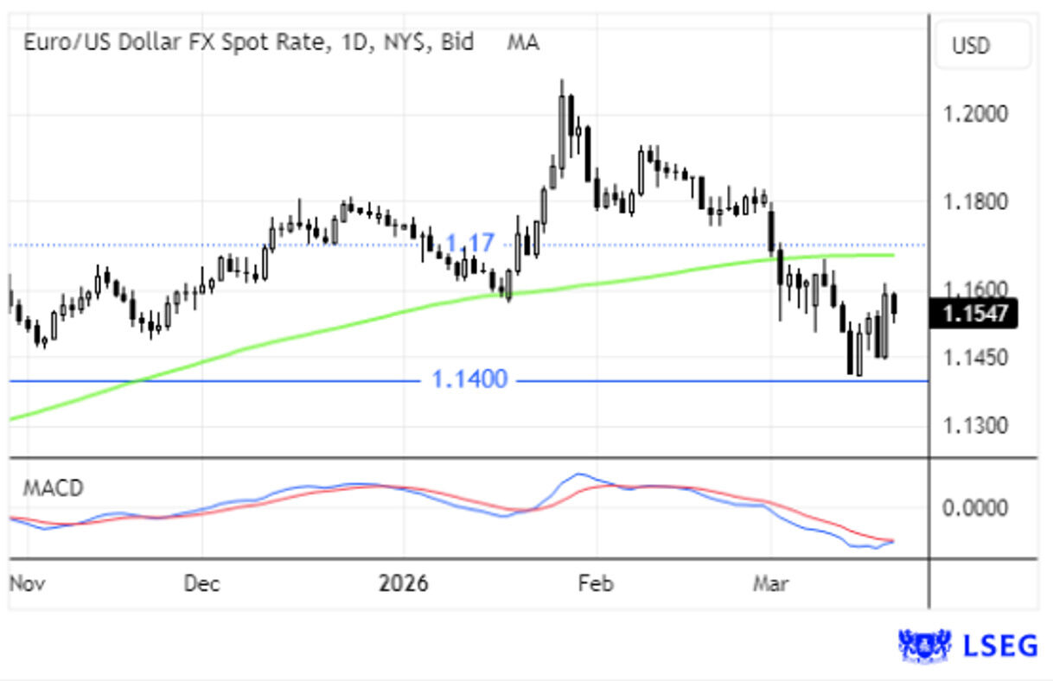Image resolution: width=1053 pixels, height=681 pixels.
Task: Click the Mar label on time axis
Action: [770, 583]
